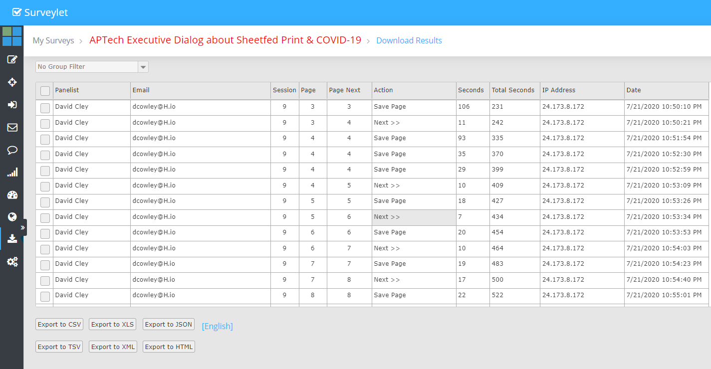
Task: Click the crosshair target icon in sidebar
Action: [12, 82]
